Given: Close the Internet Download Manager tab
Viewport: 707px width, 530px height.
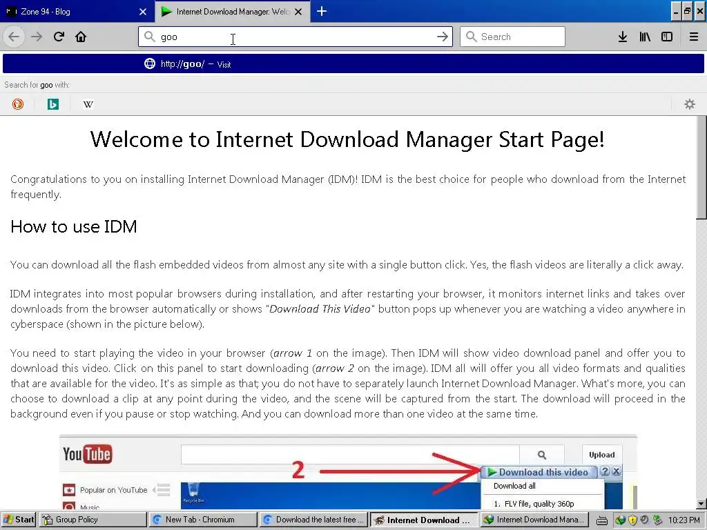Looking at the screenshot, I should [298, 12].
